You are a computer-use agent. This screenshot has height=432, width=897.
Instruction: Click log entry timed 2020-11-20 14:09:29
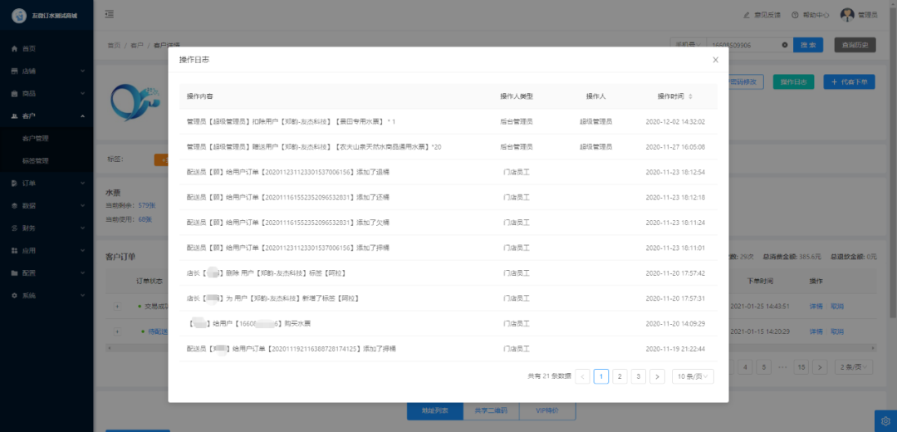tap(448, 323)
